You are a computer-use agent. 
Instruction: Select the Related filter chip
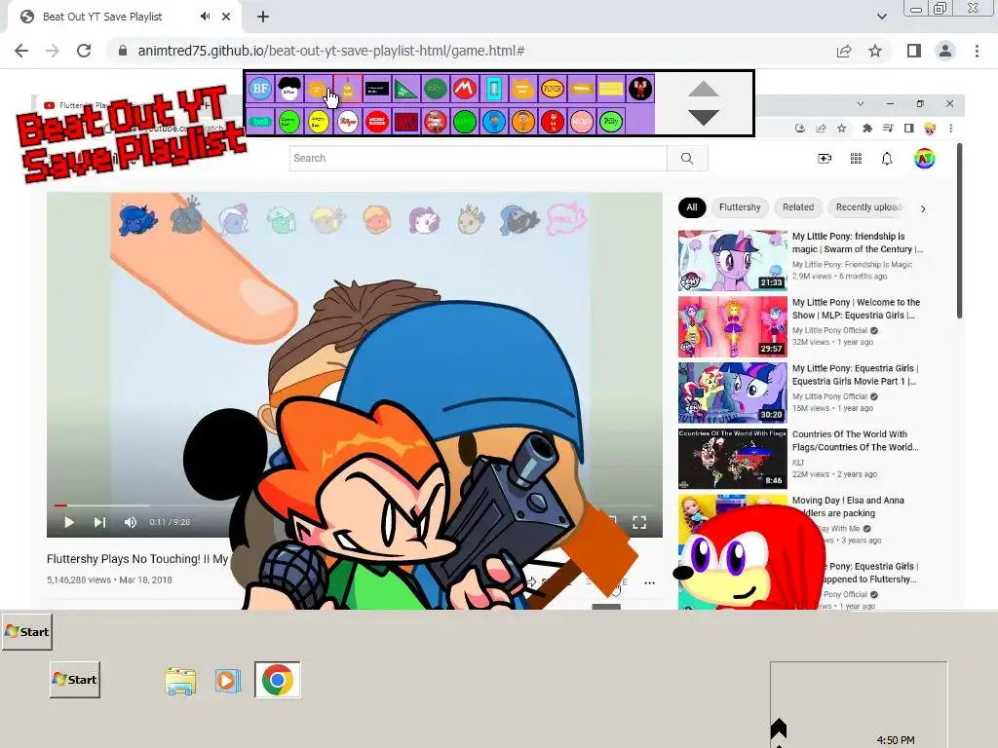click(798, 207)
